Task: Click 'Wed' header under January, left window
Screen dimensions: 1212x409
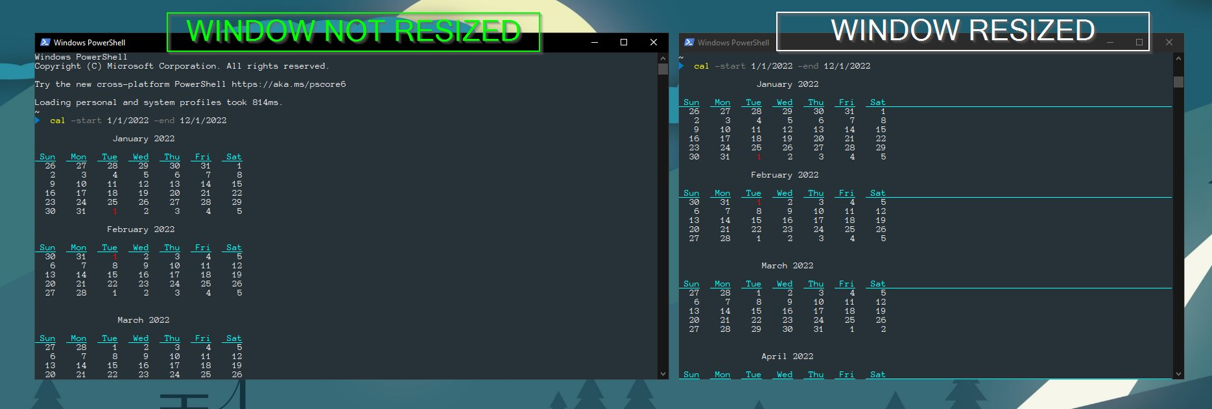Action: (x=141, y=157)
